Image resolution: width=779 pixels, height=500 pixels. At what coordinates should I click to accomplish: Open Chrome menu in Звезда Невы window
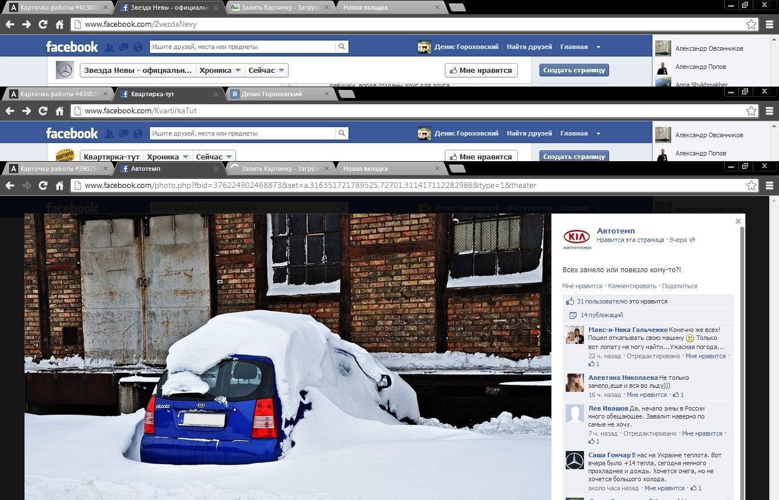[x=769, y=24]
